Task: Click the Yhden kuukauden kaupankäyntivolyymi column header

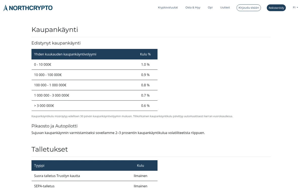Action: pos(65,54)
